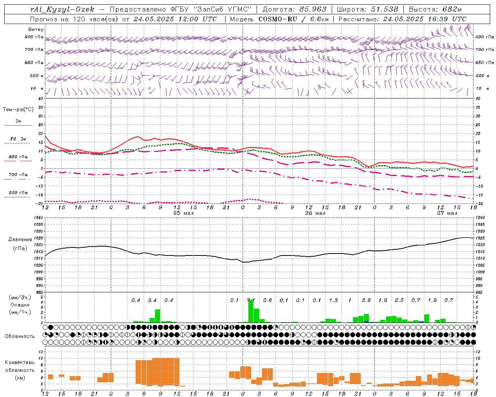Click the '2м' temperature legend entry
This screenshot has height=397, width=496.
click(x=18, y=121)
